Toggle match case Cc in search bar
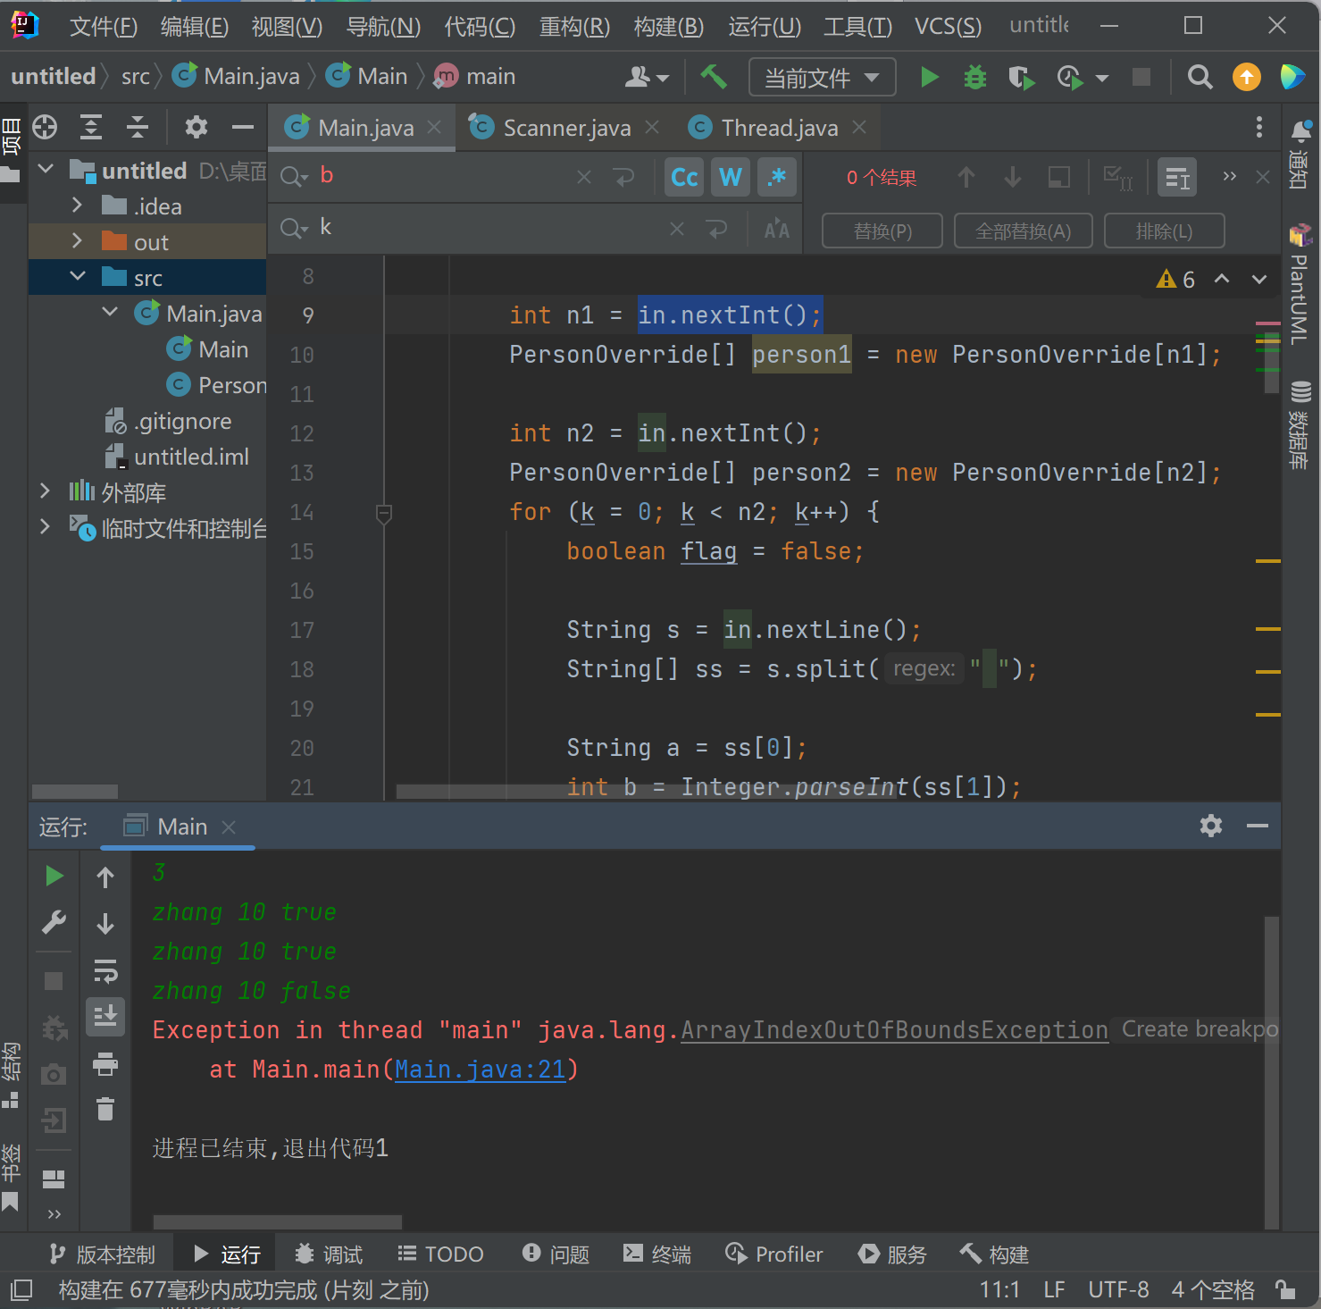1321x1309 pixels. coord(684,177)
